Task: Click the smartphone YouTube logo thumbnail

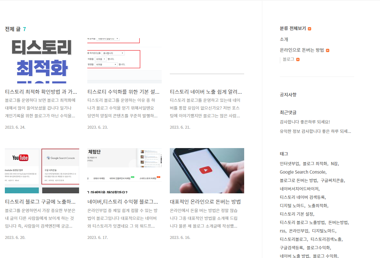Action: [x=207, y=170]
